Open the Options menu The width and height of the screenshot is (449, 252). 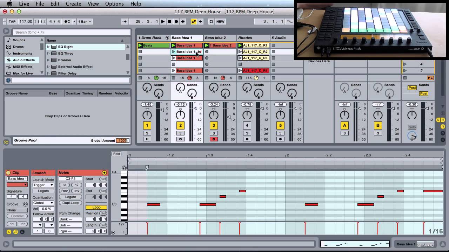coord(114,4)
